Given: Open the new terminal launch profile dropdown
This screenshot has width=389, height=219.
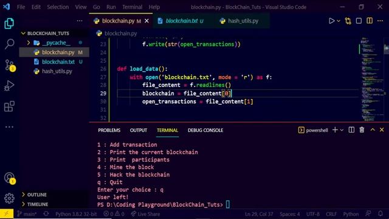Looking at the screenshot, I should 342,130.
